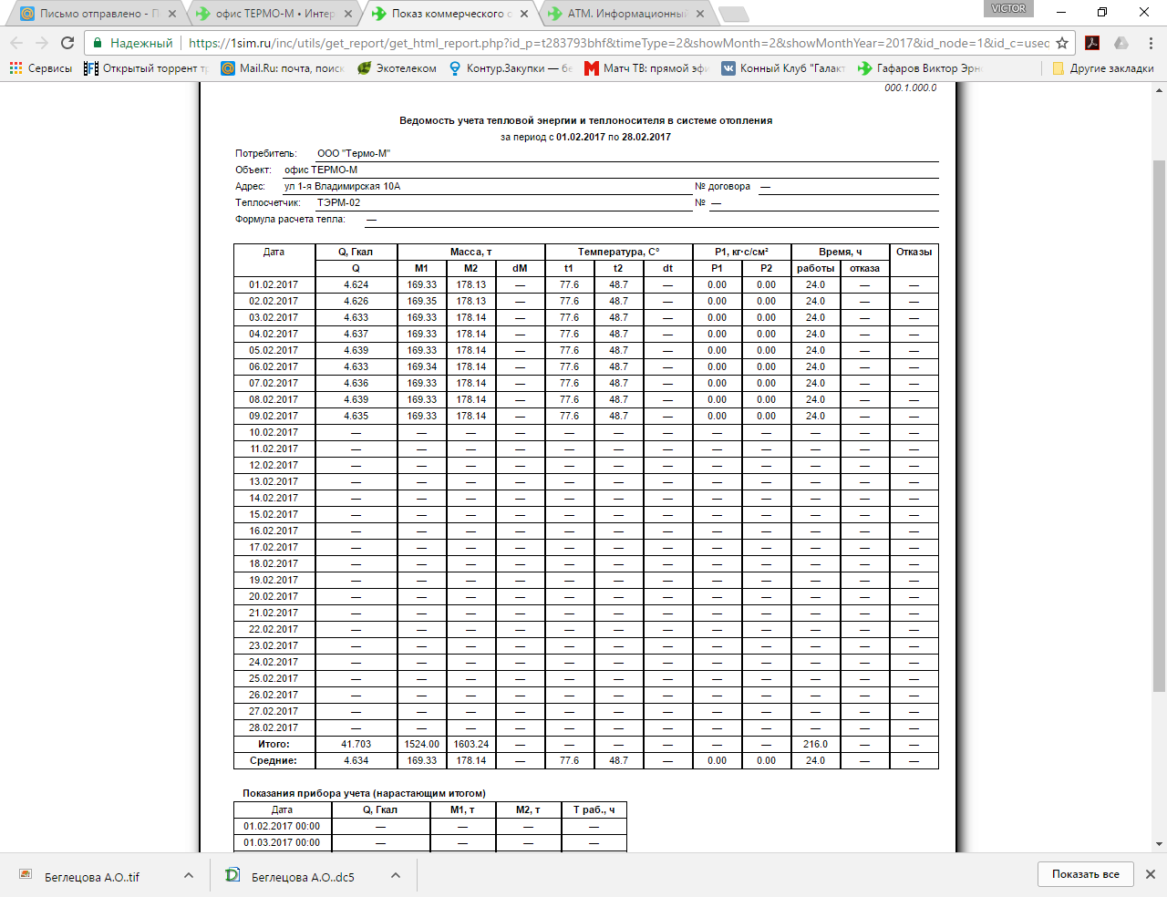This screenshot has width=1167, height=897.
Task: Click address ул 1-я Владимирская 10А
Action: coord(343,187)
